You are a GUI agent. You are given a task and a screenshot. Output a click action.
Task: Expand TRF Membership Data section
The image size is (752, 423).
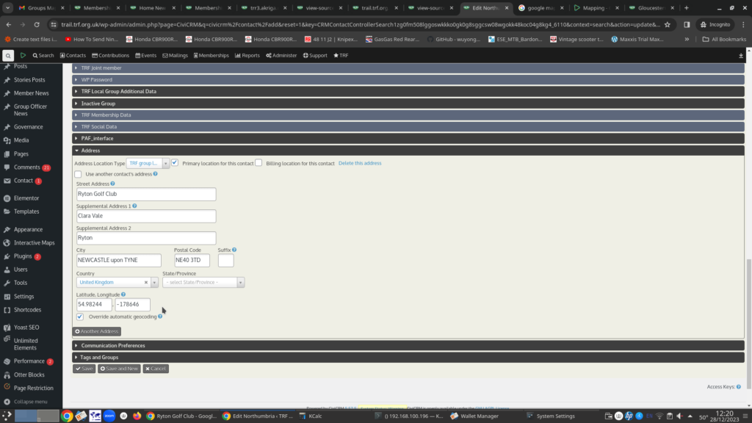pos(106,115)
